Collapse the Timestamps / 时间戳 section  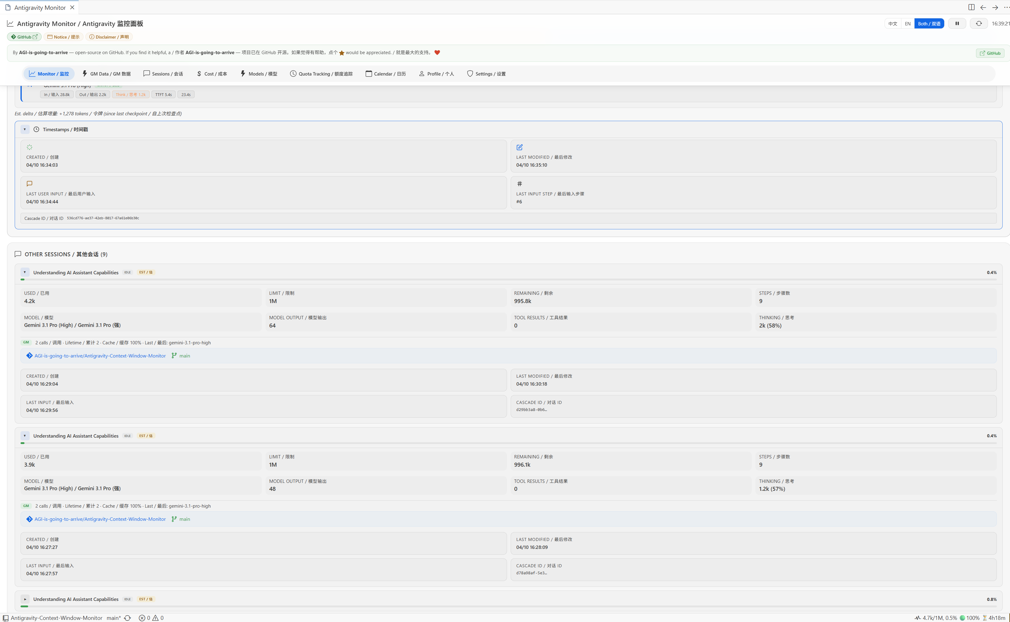tap(25, 129)
